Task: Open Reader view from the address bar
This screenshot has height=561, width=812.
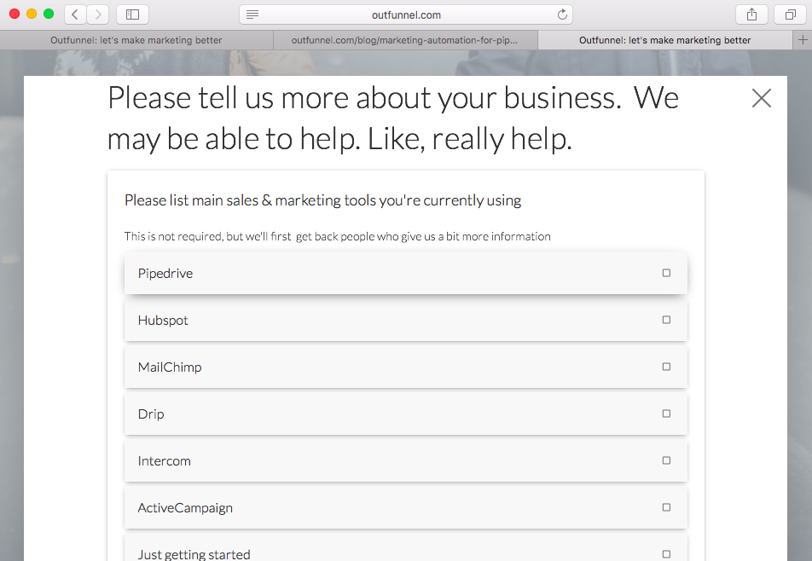Action: coord(252,14)
